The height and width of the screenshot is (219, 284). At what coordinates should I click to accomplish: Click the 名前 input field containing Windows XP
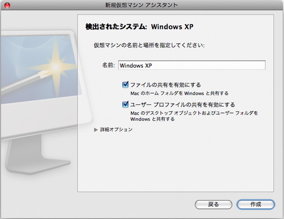[x=192, y=65]
